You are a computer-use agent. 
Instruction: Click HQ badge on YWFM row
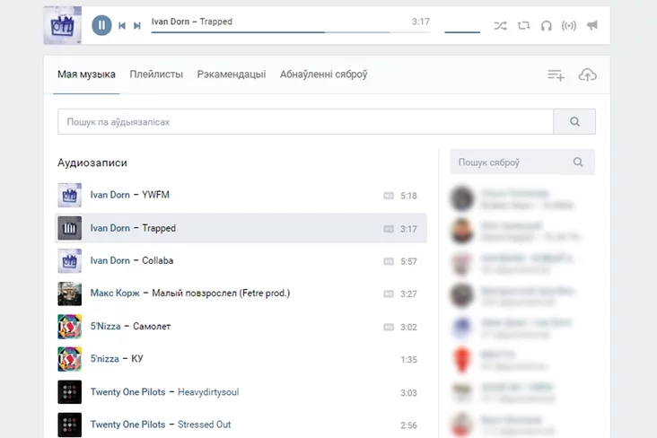389,196
